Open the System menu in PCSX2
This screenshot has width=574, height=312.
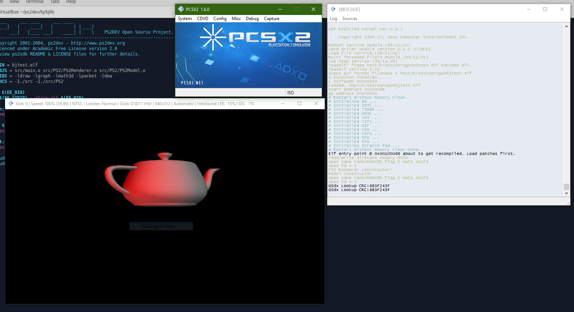(184, 19)
